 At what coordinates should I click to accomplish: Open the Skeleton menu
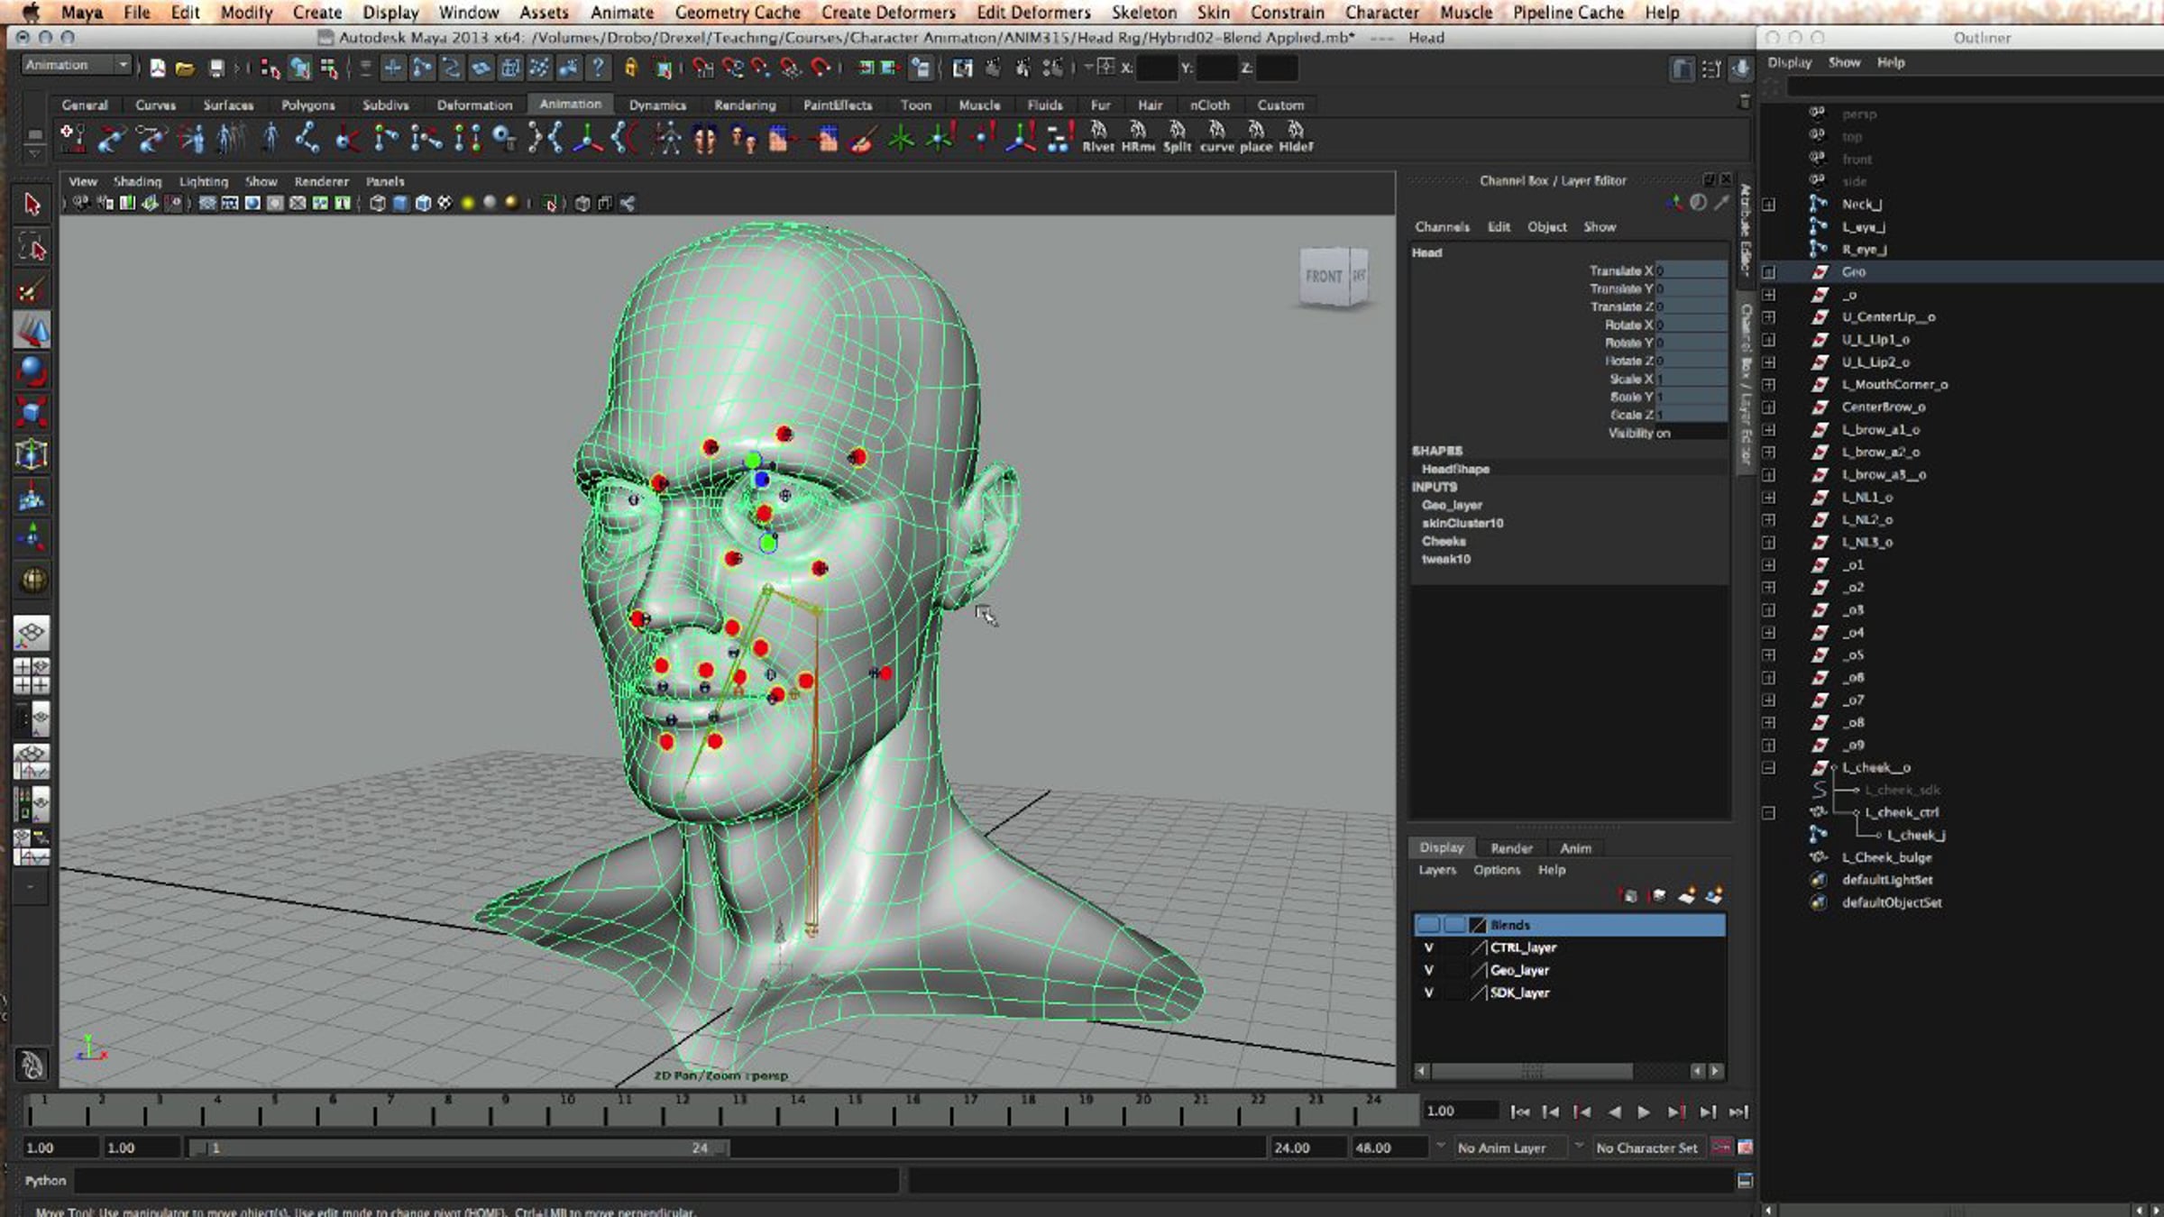click(1143, 13)
